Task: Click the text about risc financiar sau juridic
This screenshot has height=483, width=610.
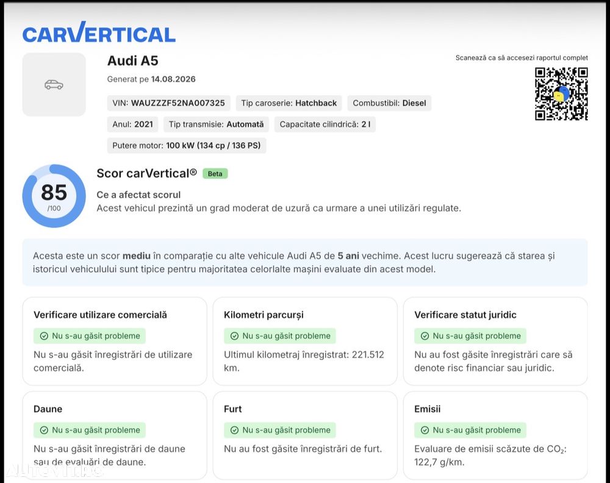Action: (493, 361)
